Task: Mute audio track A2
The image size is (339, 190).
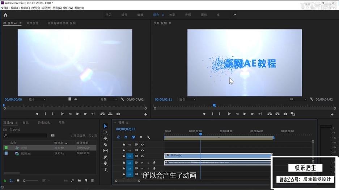Action: pos(142,168)
